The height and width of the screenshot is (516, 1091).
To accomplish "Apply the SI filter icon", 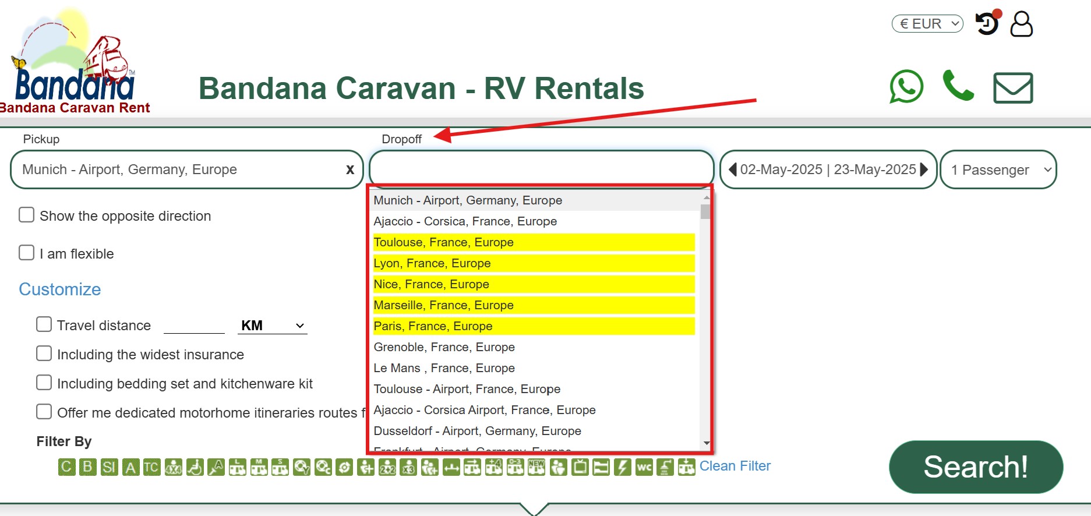I will pos(109,467).
